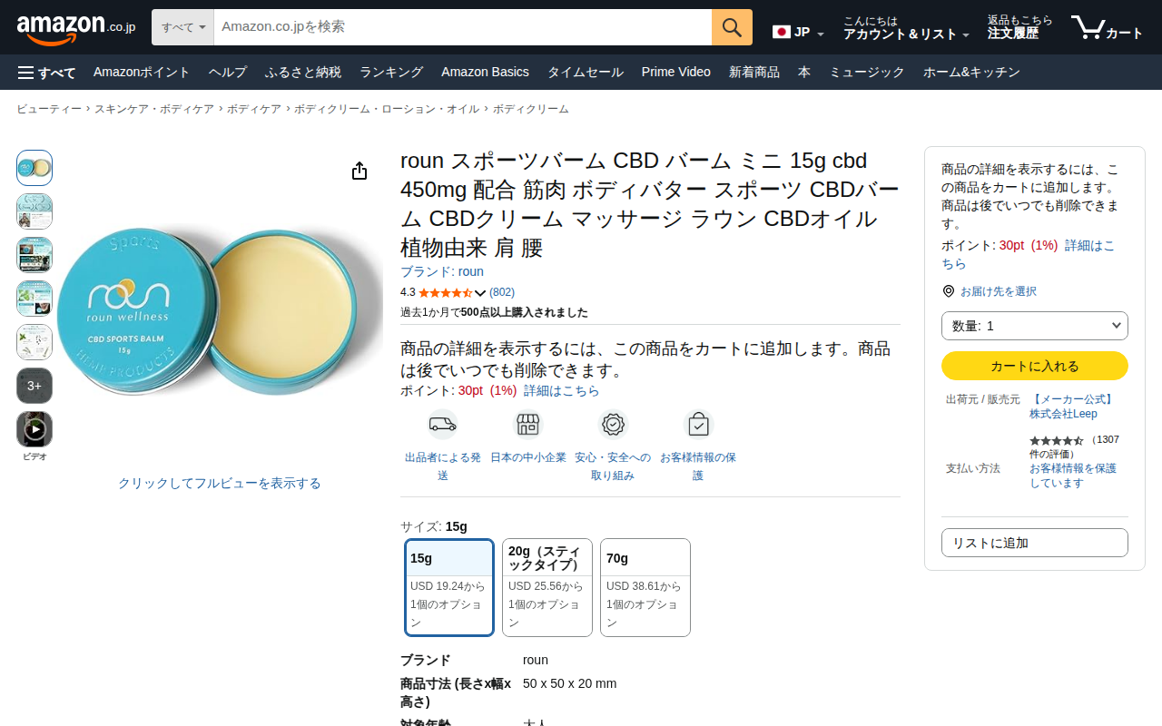
Task: Select the second product thumbnail
Action: (x=34, y=211)
